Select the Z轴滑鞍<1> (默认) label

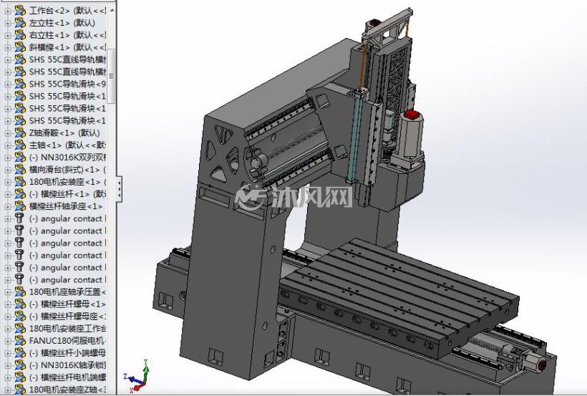coord(64,133)
